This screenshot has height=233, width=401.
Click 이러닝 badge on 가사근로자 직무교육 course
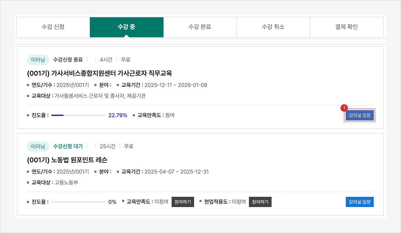pyautogui.click(x=38, y=60)
